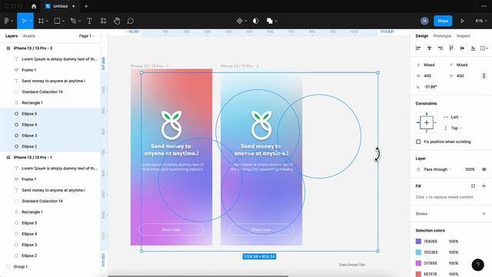Open the Frame tools dropdown arrow

tap(47, 21)
